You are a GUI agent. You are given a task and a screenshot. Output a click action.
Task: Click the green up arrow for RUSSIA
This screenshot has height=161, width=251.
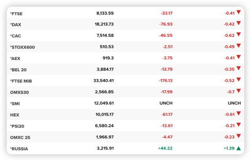point(238,148)
